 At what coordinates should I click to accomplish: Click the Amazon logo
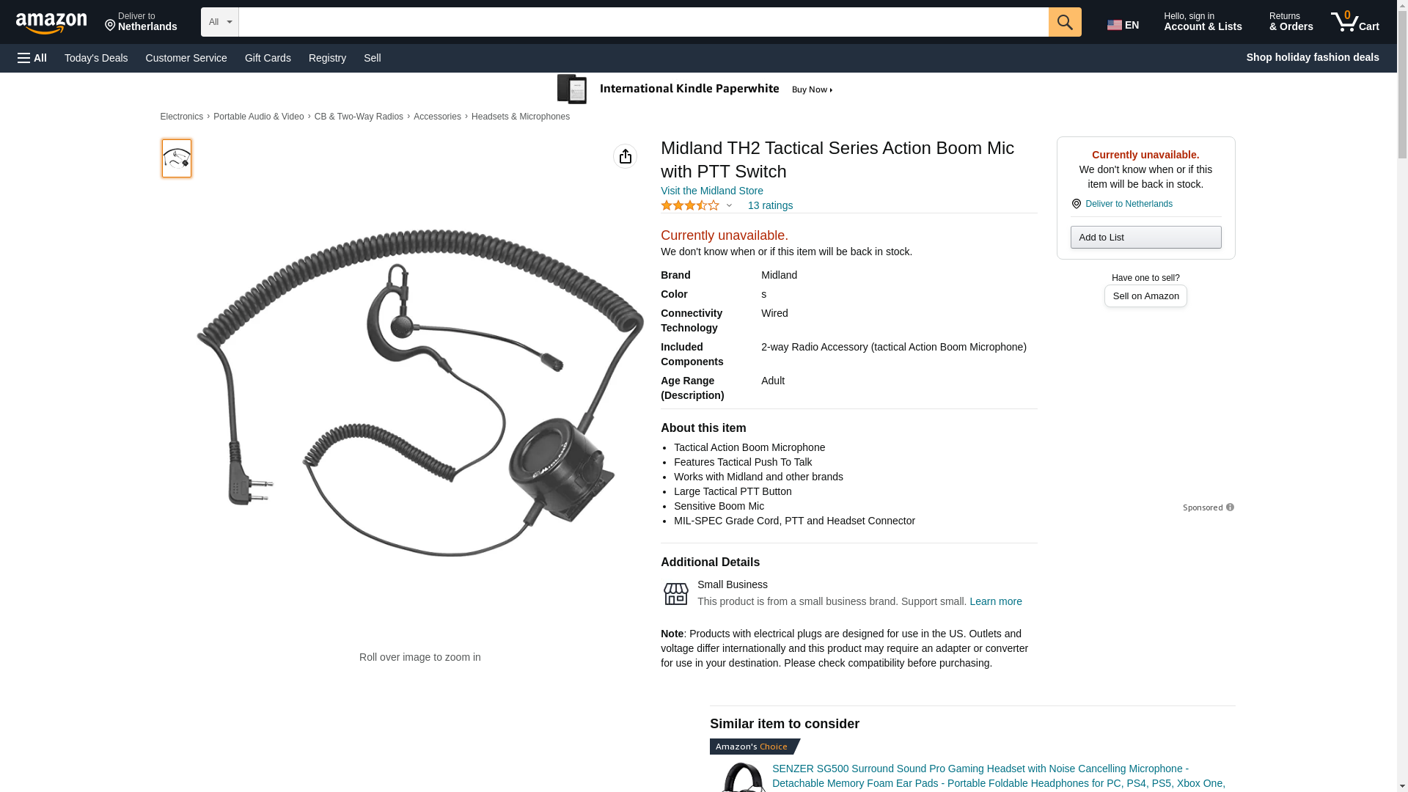pos(51,23)
